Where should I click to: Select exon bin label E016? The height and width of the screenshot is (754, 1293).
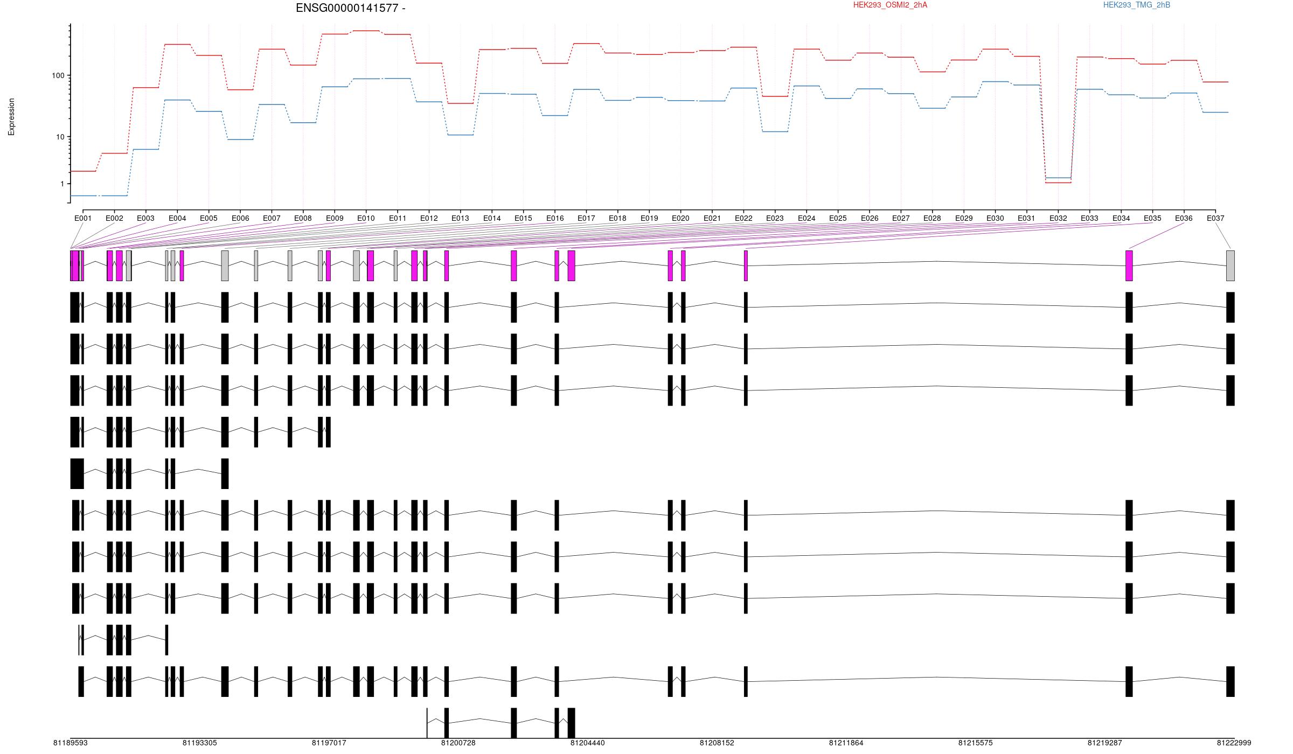tap(555, 218)
